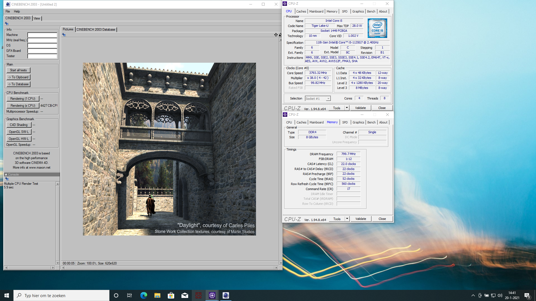The height and width of the screenshot is (301, 536).
Task: Open File Explorer from the taskbar
Action: coord(157,295)
